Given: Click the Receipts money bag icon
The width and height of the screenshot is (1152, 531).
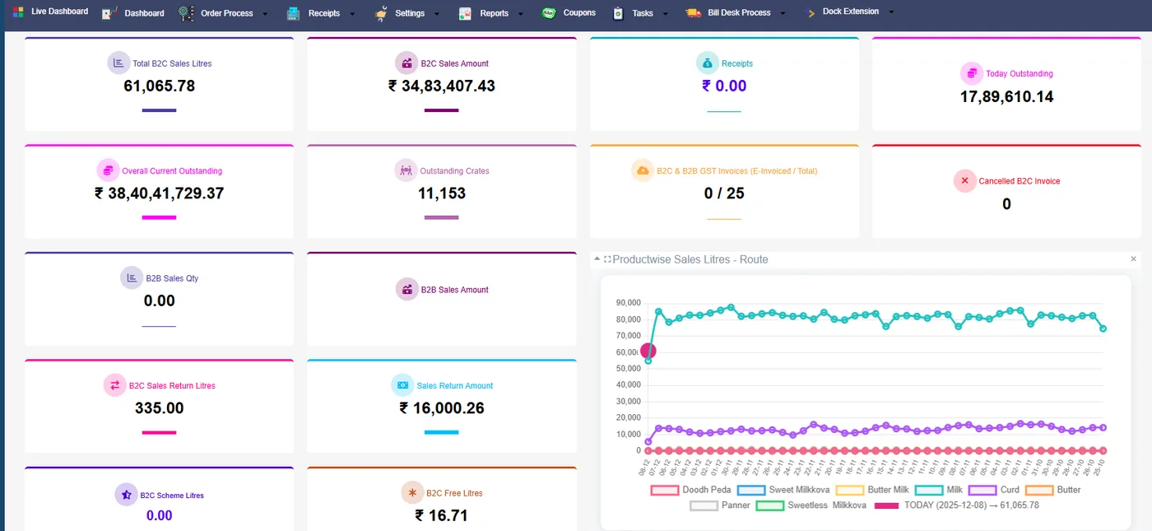Looking at the screenshot, I should (x=708, y=63).
